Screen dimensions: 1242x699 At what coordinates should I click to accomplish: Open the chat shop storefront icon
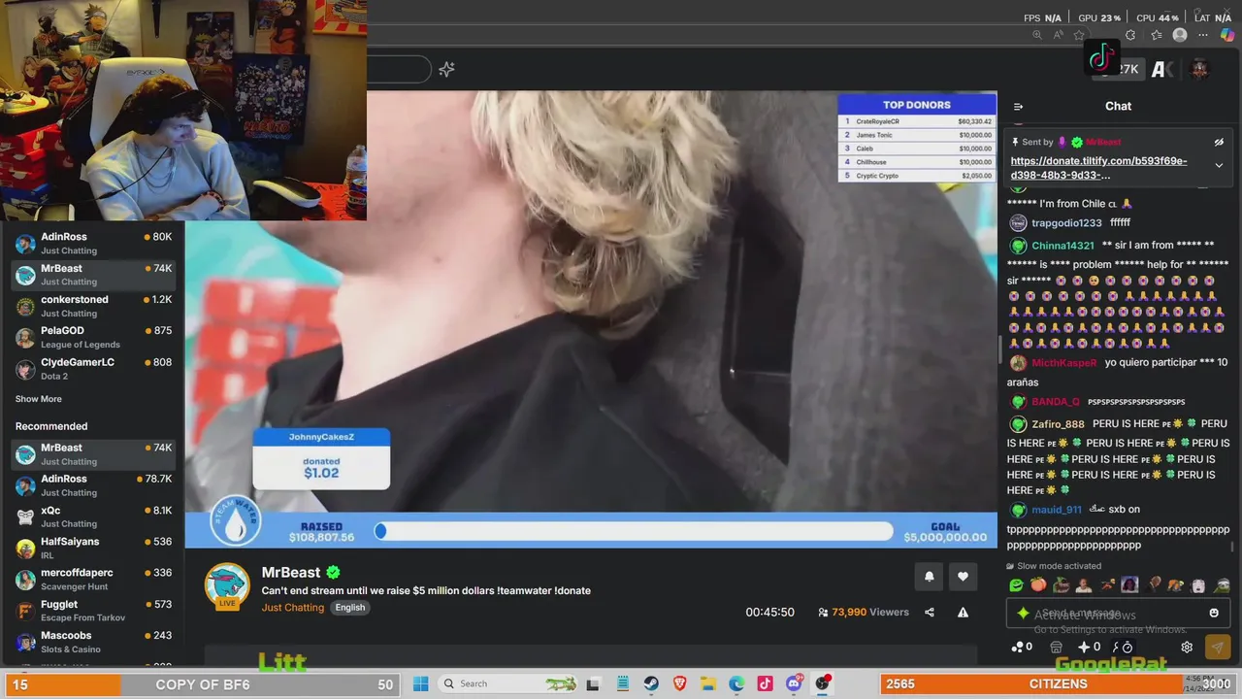pyautogui.click(x=1057, y=647)
